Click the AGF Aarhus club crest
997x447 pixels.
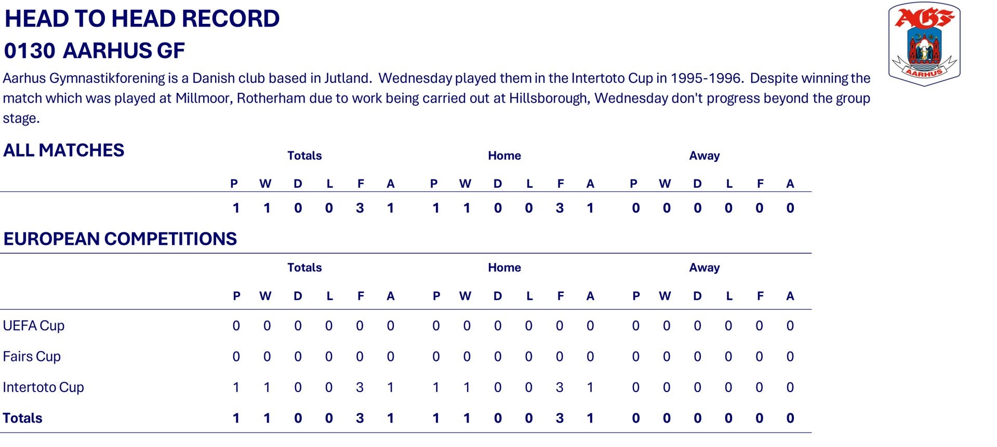924,44
